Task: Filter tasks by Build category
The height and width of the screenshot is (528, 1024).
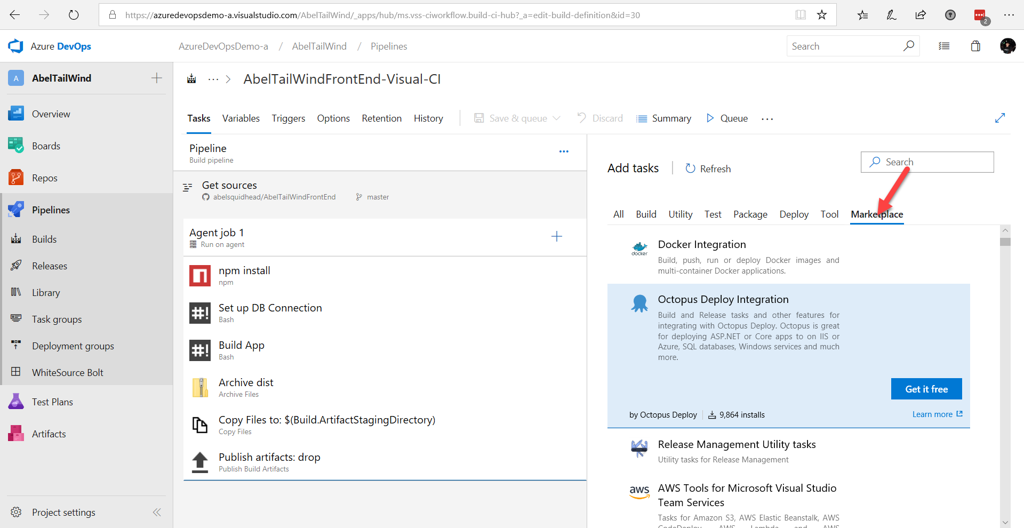Action: [x=646, y=214]
